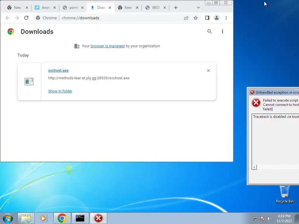Close the Downloads tab
Image resolution: width=299 pixels, height=224 pixels.
point(110,8)
